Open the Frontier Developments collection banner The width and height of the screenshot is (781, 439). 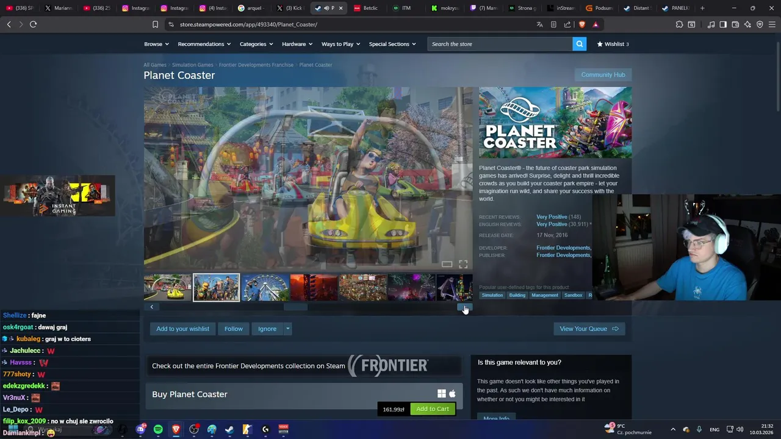(304, 366)
